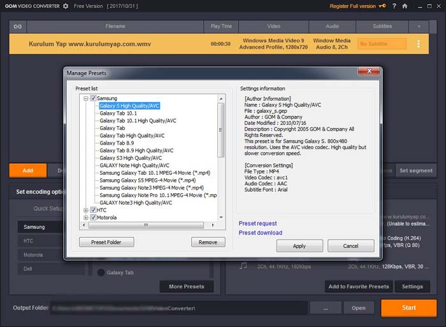Select Samsung Galaxy Tab 10.1 MPEG-4 Movie
This screenshot has width=446, height=327.
tap(155, 173)
